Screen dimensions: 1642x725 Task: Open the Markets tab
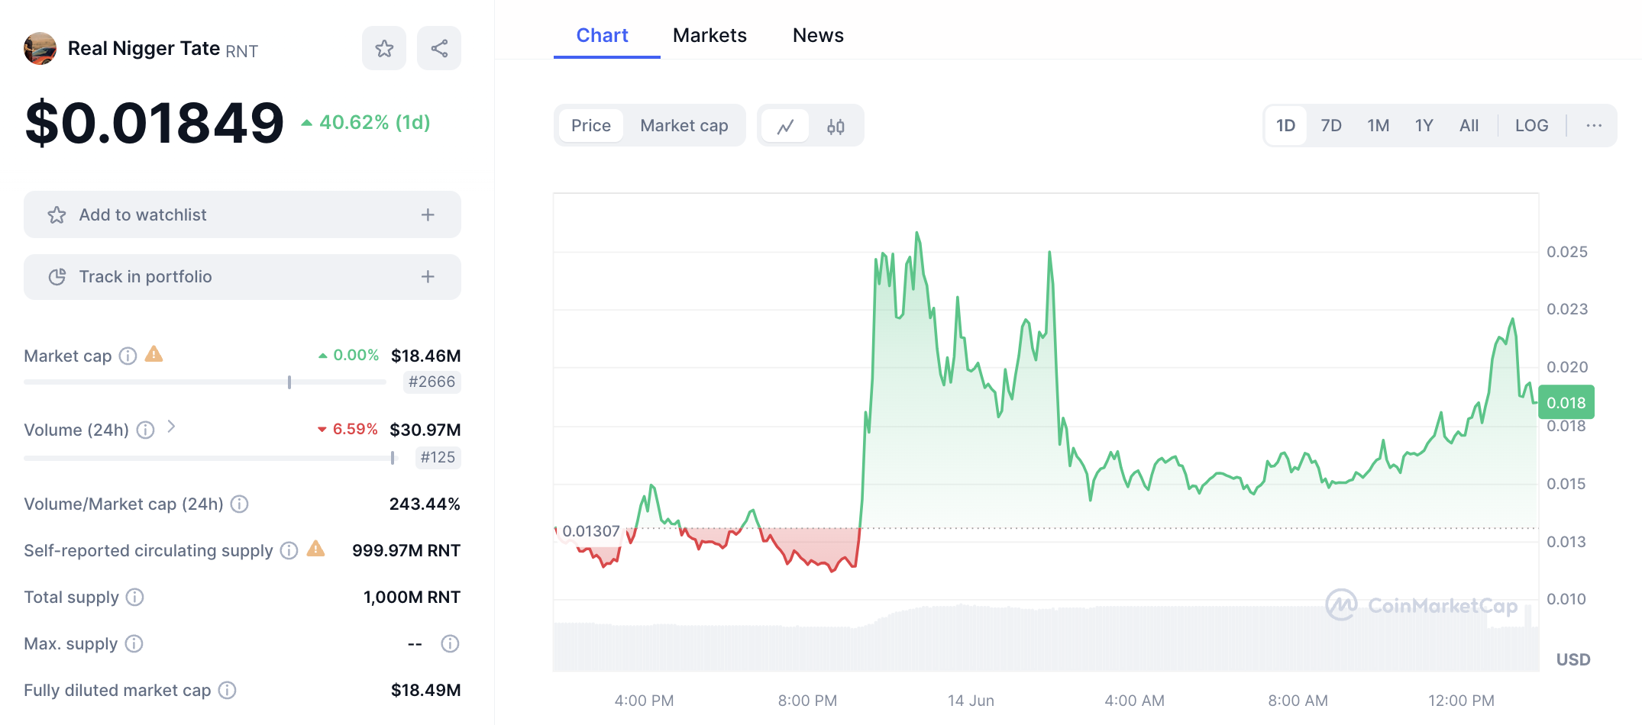pyautogui.click(x=709, y=35)
